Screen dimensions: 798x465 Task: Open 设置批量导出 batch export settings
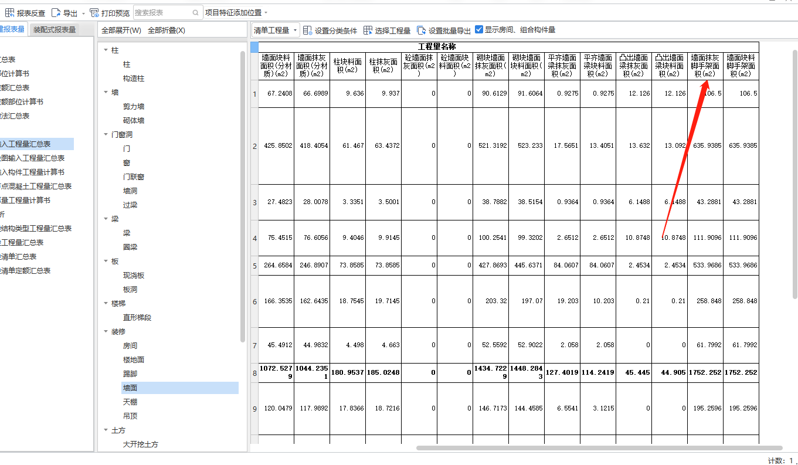click(x=444, y=30)
